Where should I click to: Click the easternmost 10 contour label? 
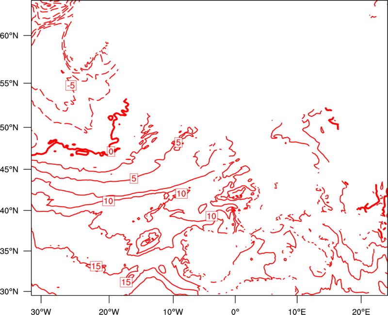point(211,216)
